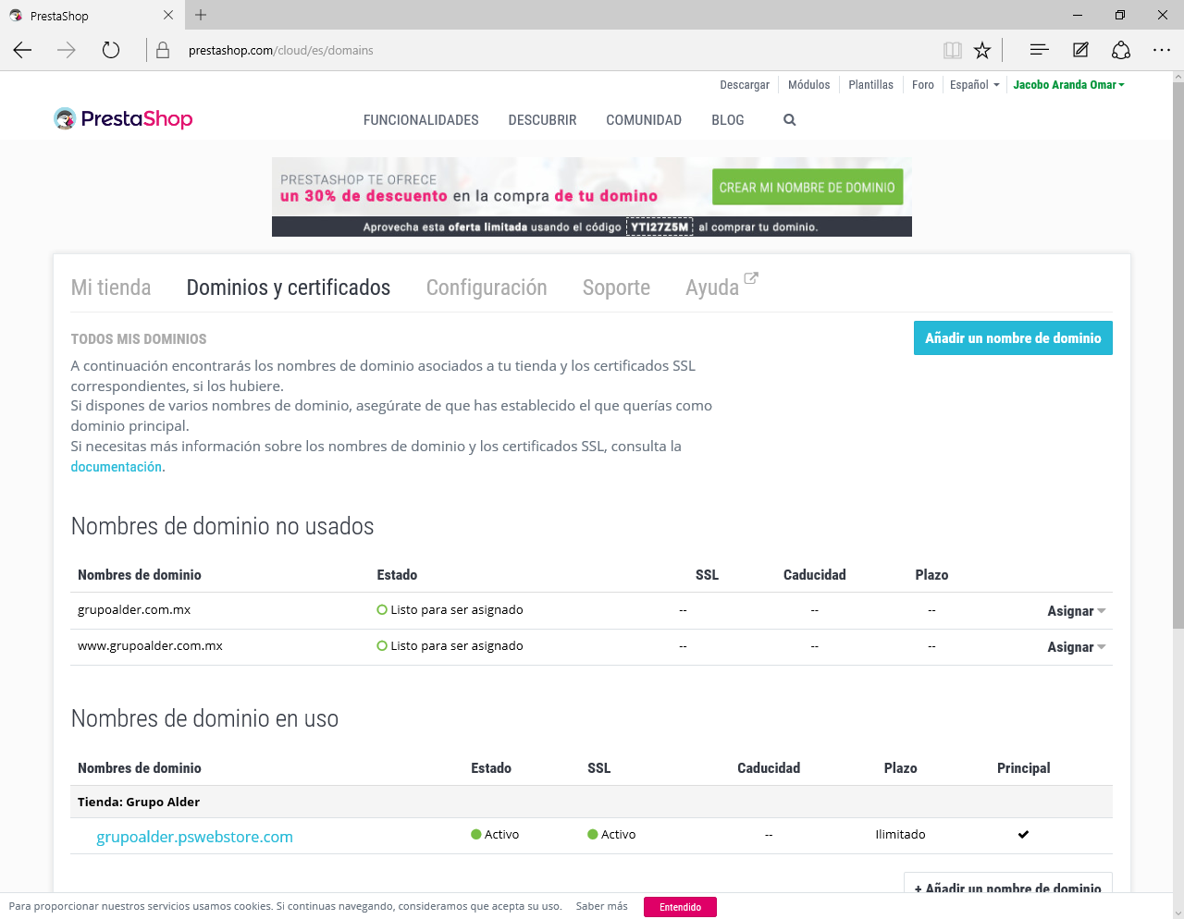The height and width of the screenshot is (919, 1184).
Task: Click the search magnifier icon
Action: [x=789, y=119]
